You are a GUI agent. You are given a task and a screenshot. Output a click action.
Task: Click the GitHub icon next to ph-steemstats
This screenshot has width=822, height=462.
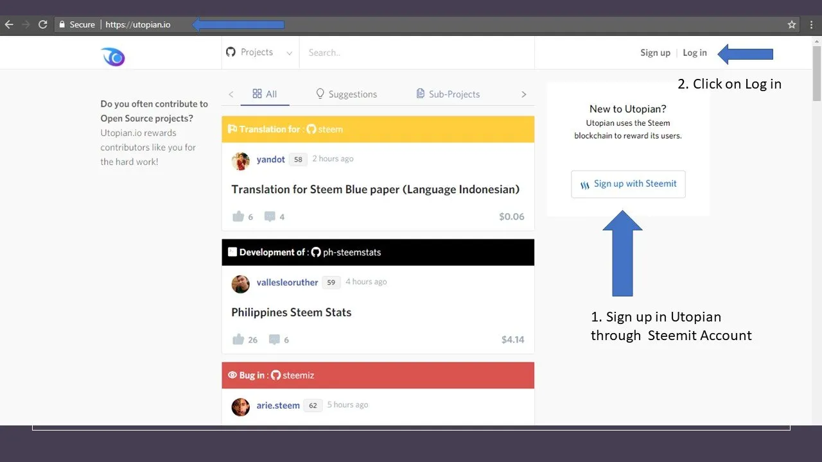(x=316, y=252)
